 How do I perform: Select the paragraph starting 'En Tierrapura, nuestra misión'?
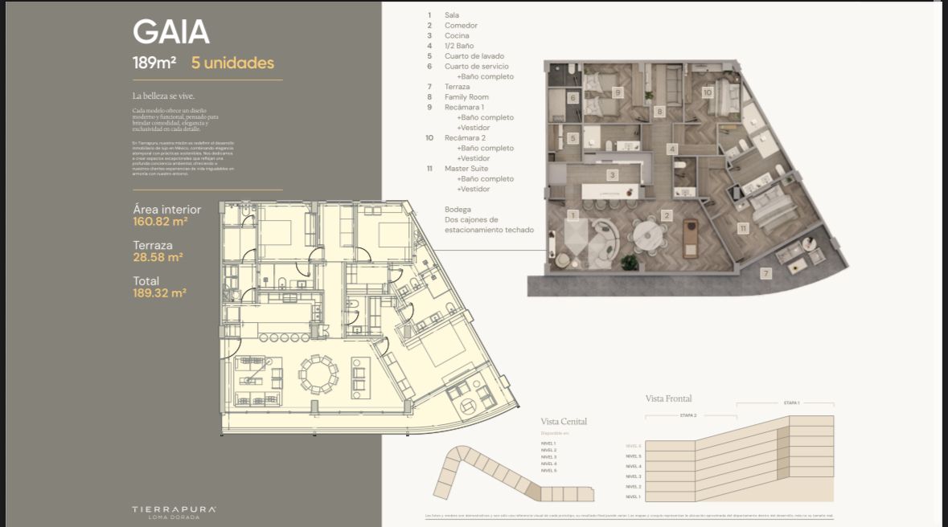[183, 158]
